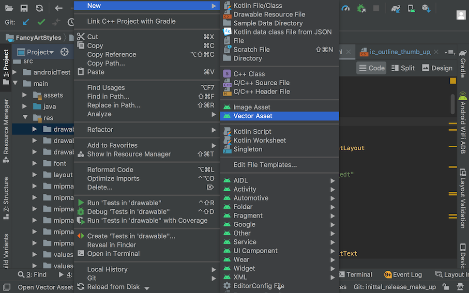Click the Save All toolbar icon

pyautogui.click(x=24, y=8)
